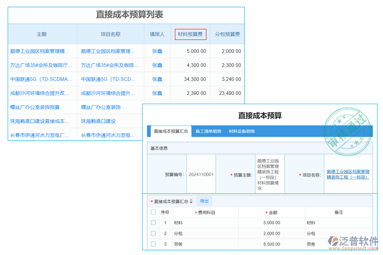Screen dimensions: 383x255
Task: Open 项目名称 link 顺德工业园区档案管理精装饰工程
Action: 348,174
